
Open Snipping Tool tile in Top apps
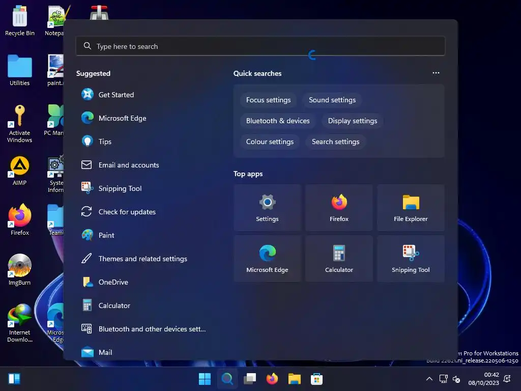tap(411, 259)
